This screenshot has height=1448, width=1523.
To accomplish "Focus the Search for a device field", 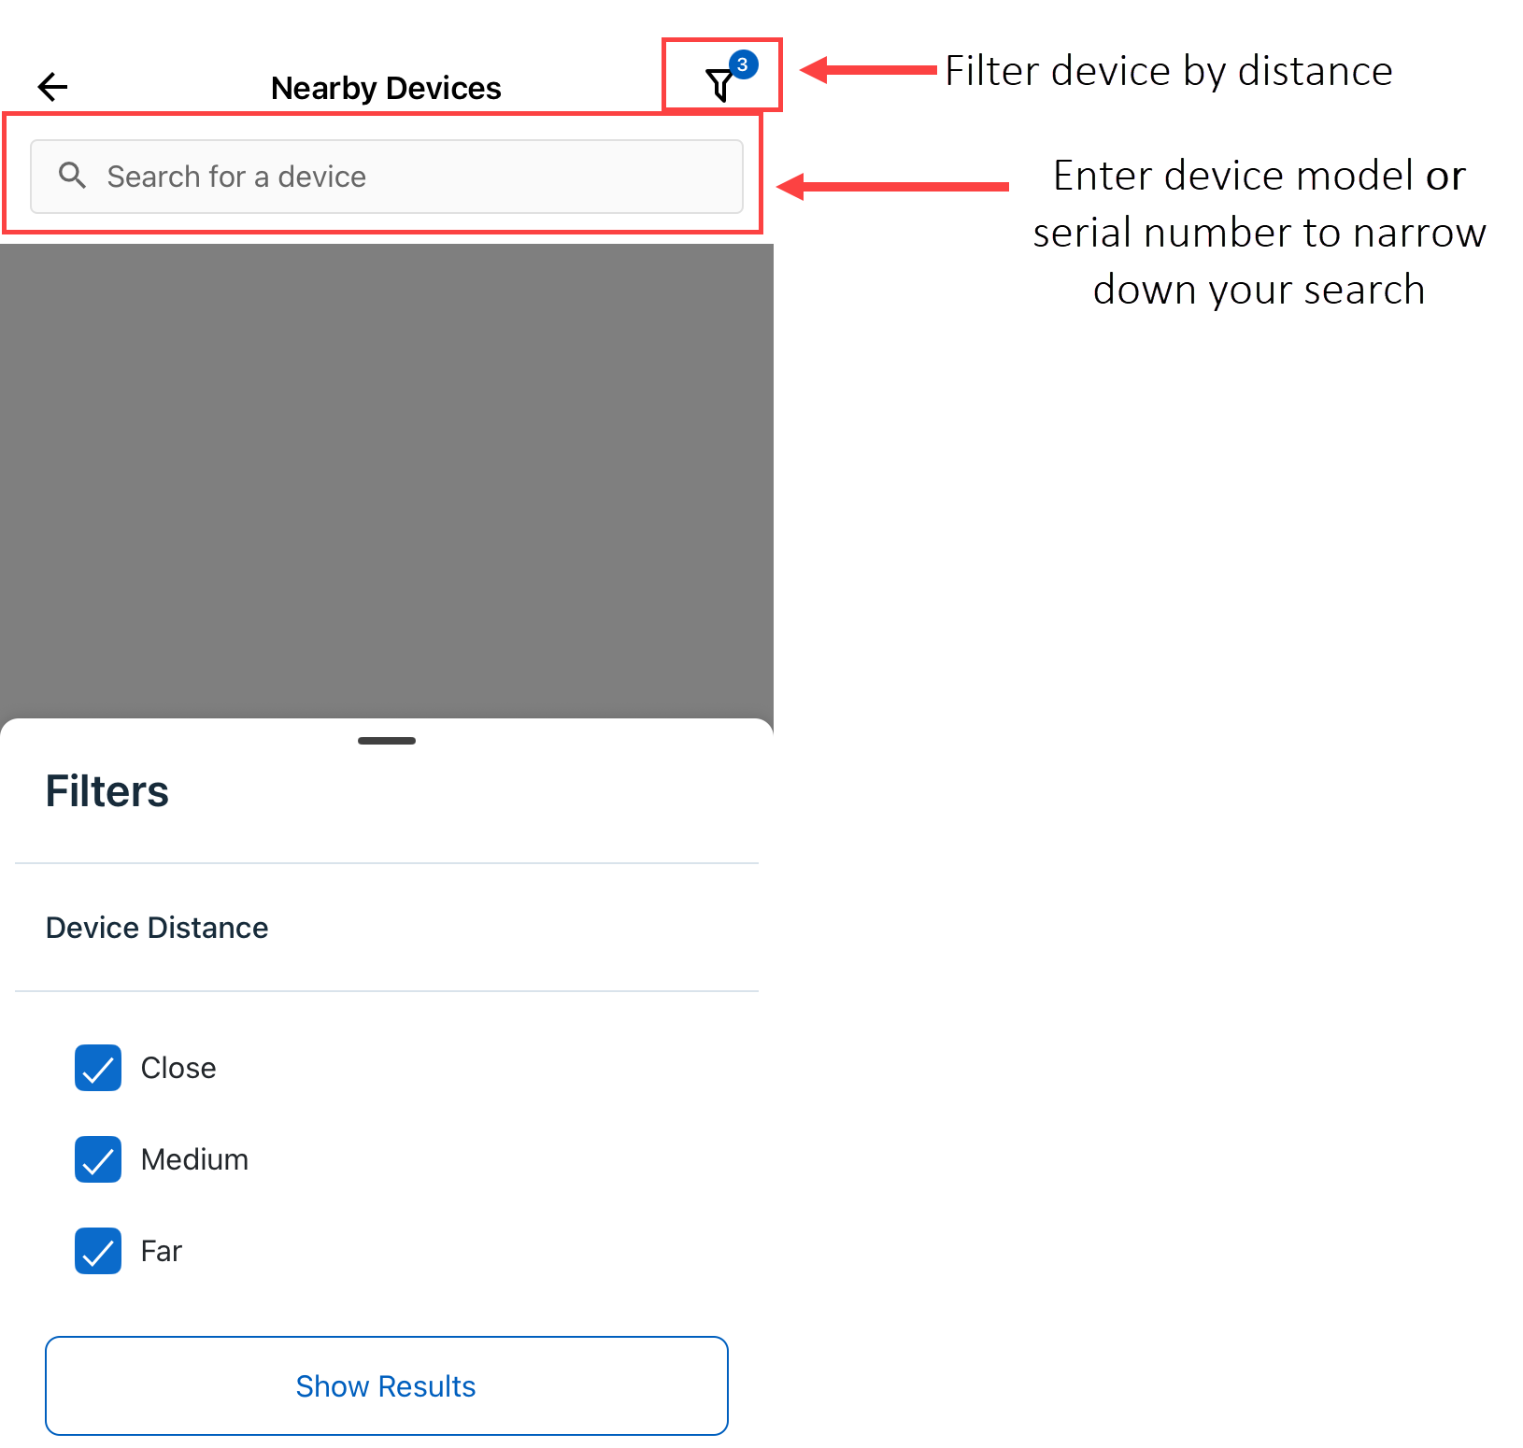I will tap(387, 177).
